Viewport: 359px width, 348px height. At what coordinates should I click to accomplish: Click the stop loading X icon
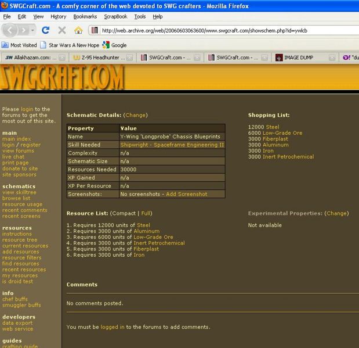tap(61, 30)
